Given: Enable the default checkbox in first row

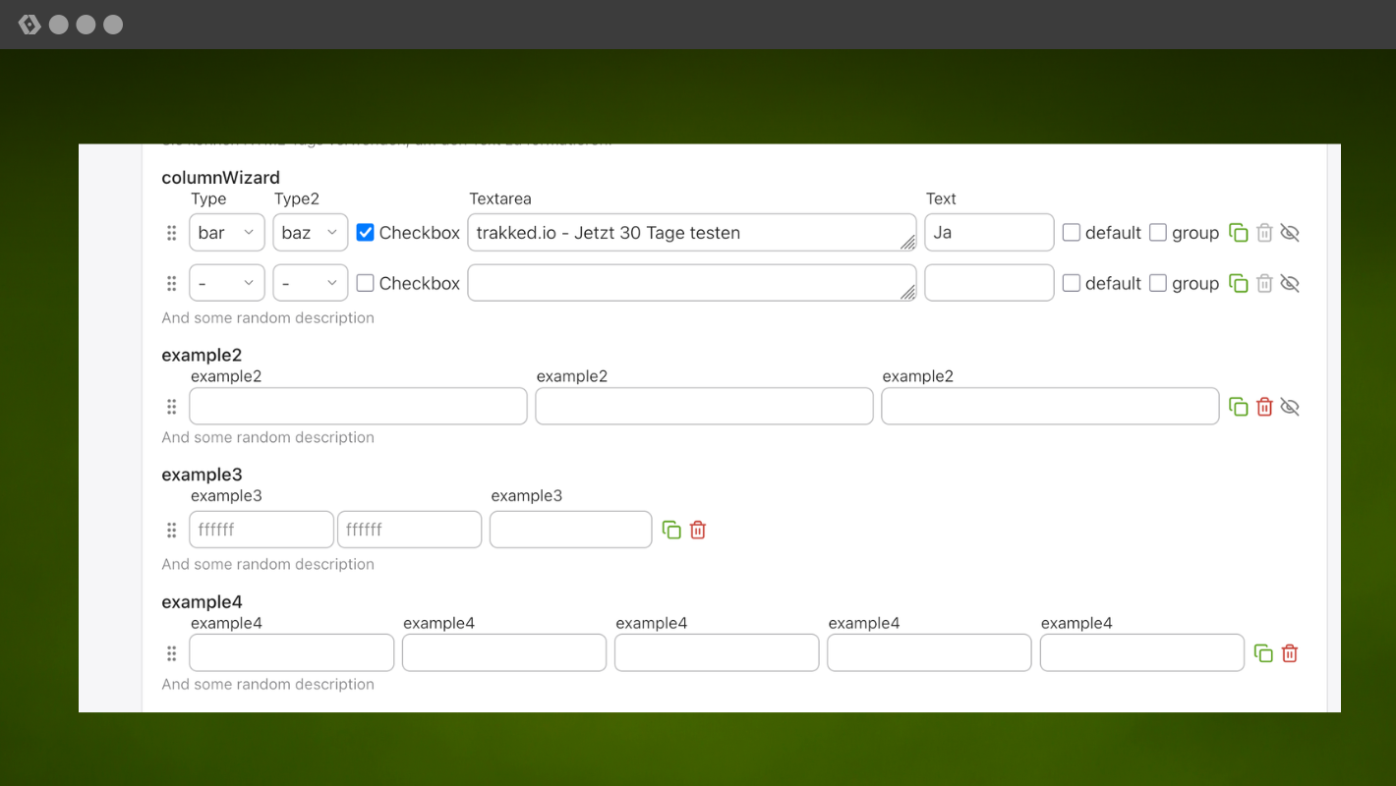Looking at the screenshot, I should click(1072, 233).
